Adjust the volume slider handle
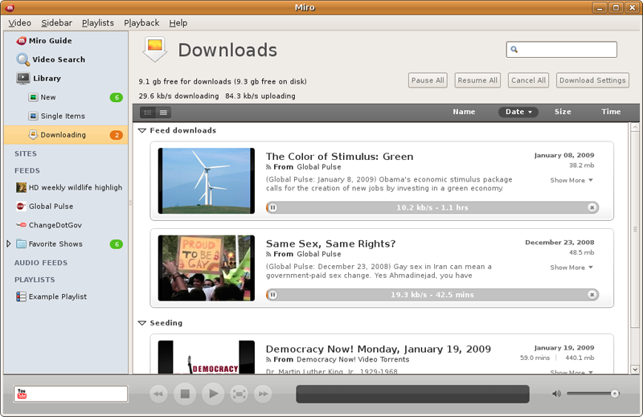The image size is (643, 417). click(x=615, y=394)
